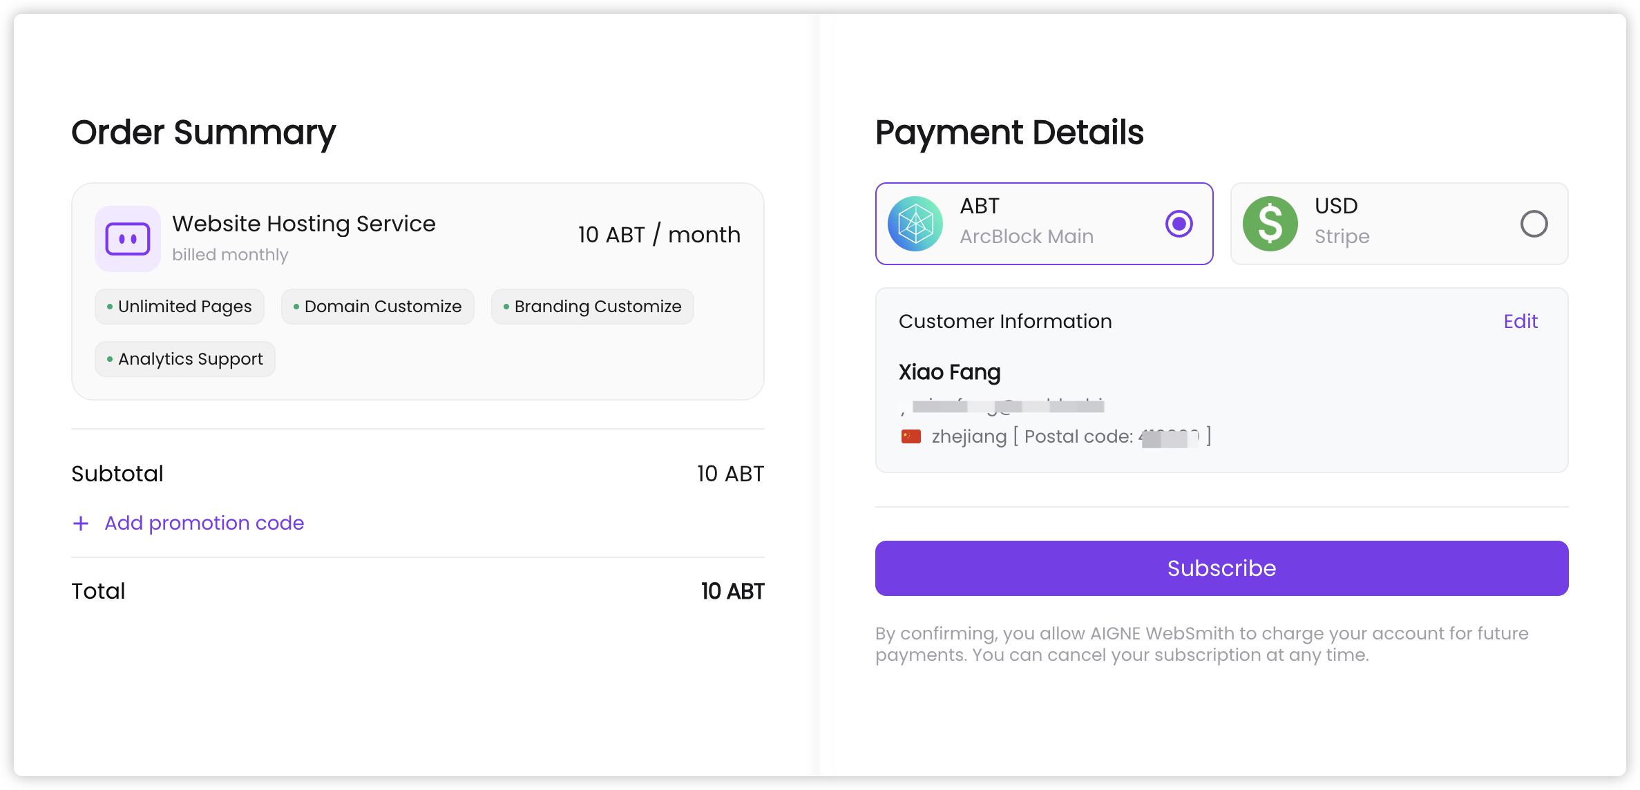Click the masked email address

1002,406
